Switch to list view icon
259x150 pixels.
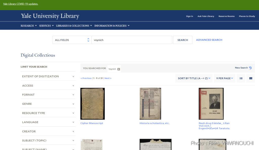[x=241, y=78]
